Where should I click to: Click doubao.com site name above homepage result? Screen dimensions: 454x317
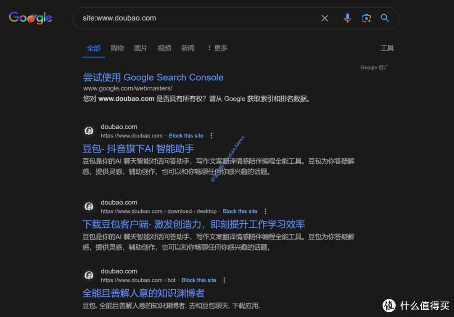(119, 127)
